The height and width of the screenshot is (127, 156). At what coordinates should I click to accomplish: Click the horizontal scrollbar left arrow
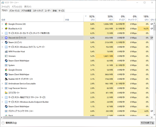click(x=2, y=118)
